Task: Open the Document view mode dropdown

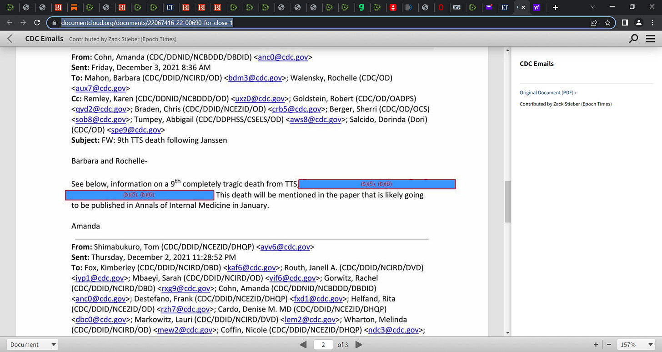Action: pos(33,345)
